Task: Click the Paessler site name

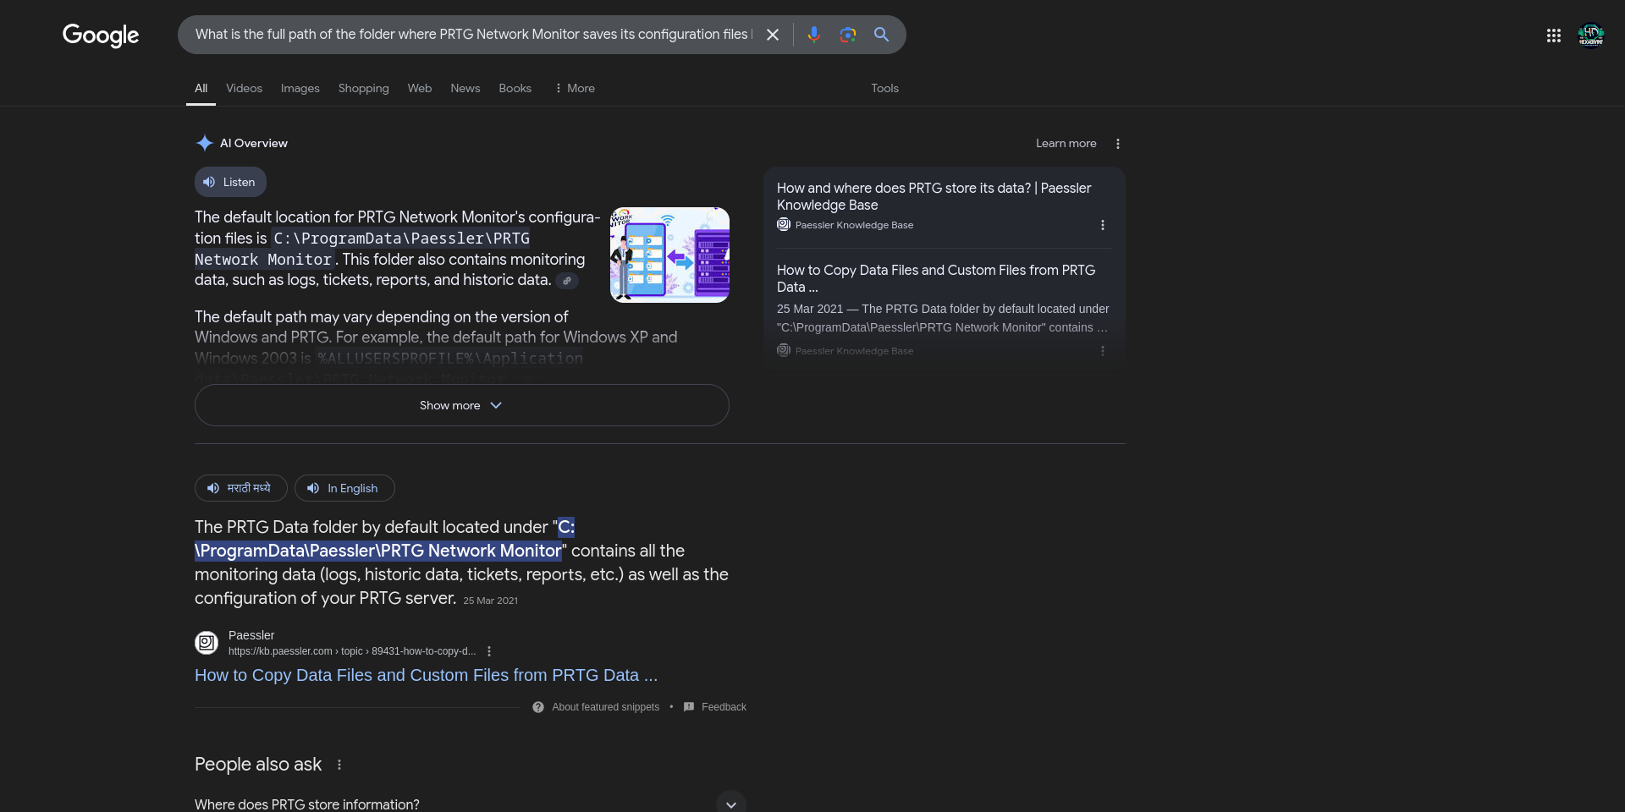Action: (251, 635)
